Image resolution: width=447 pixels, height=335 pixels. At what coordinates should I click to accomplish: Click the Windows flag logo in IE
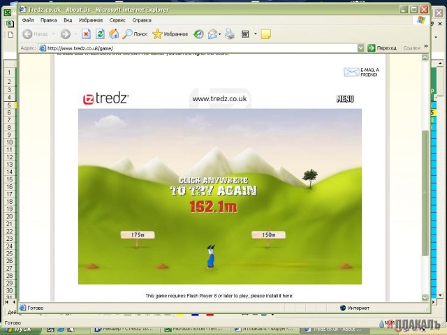point(420,20)
